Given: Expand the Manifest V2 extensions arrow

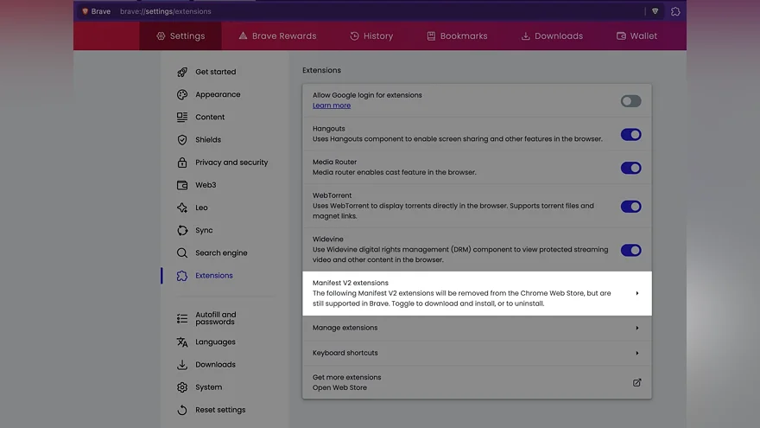Looking at the screenshot, I should [637, 293].
